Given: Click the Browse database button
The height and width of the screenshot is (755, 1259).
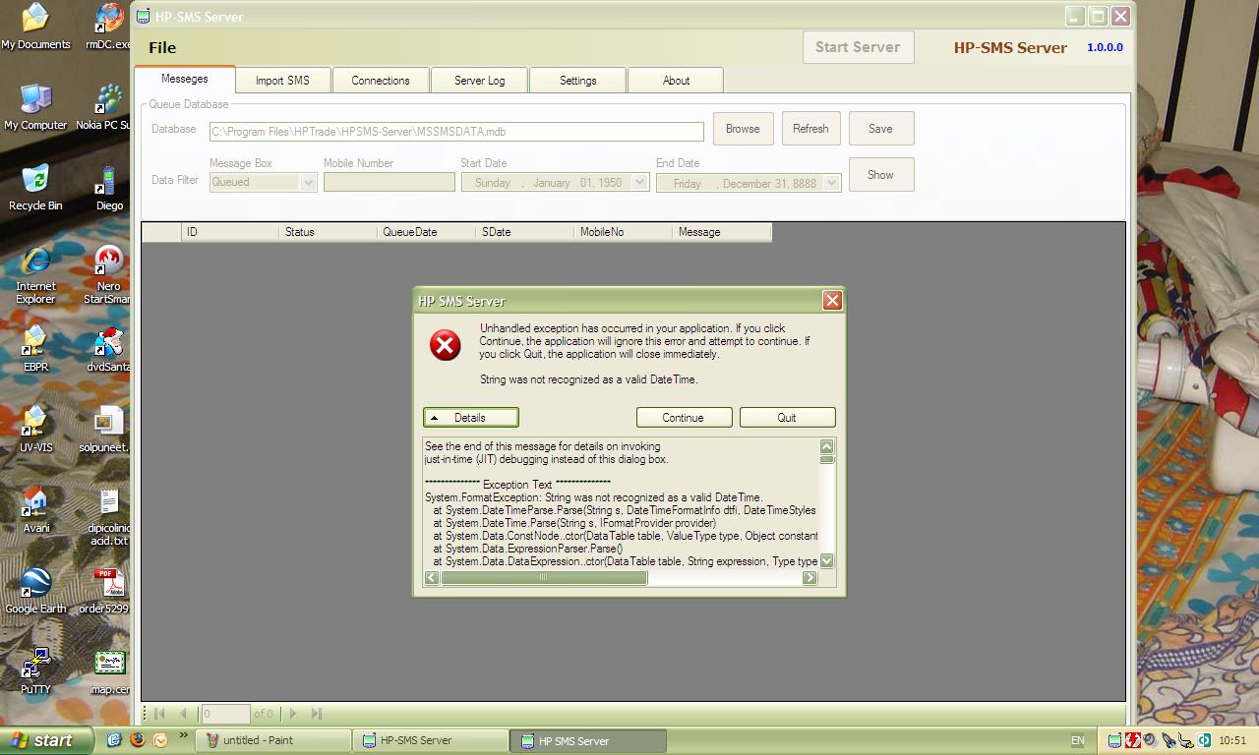Looking at the screenshot, I should pyautogui.click(x=743, y=129).
